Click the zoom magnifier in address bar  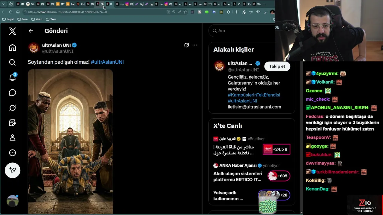pyautogui.click(x=174, y=12)
